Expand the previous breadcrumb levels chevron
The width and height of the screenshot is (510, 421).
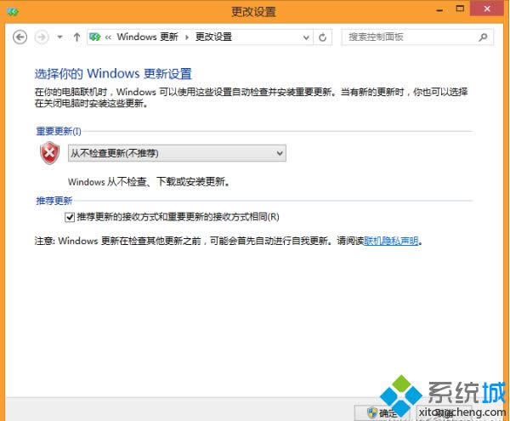click(x=108, y=37)
